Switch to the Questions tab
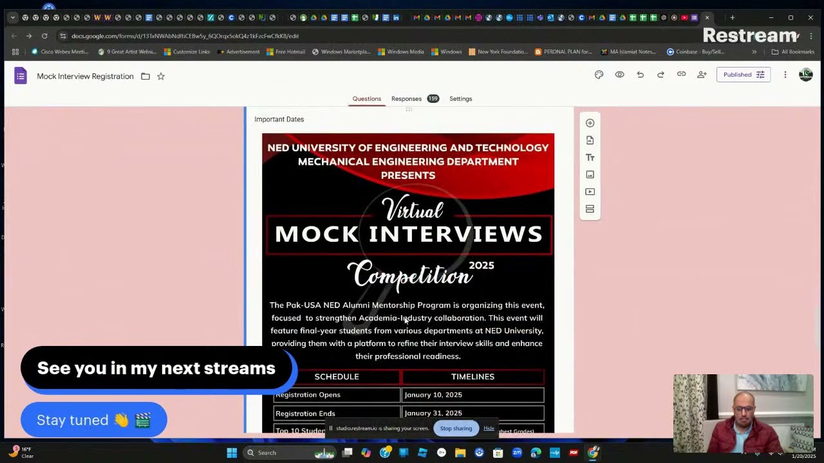The image size is (824, 463). point(366,98)
